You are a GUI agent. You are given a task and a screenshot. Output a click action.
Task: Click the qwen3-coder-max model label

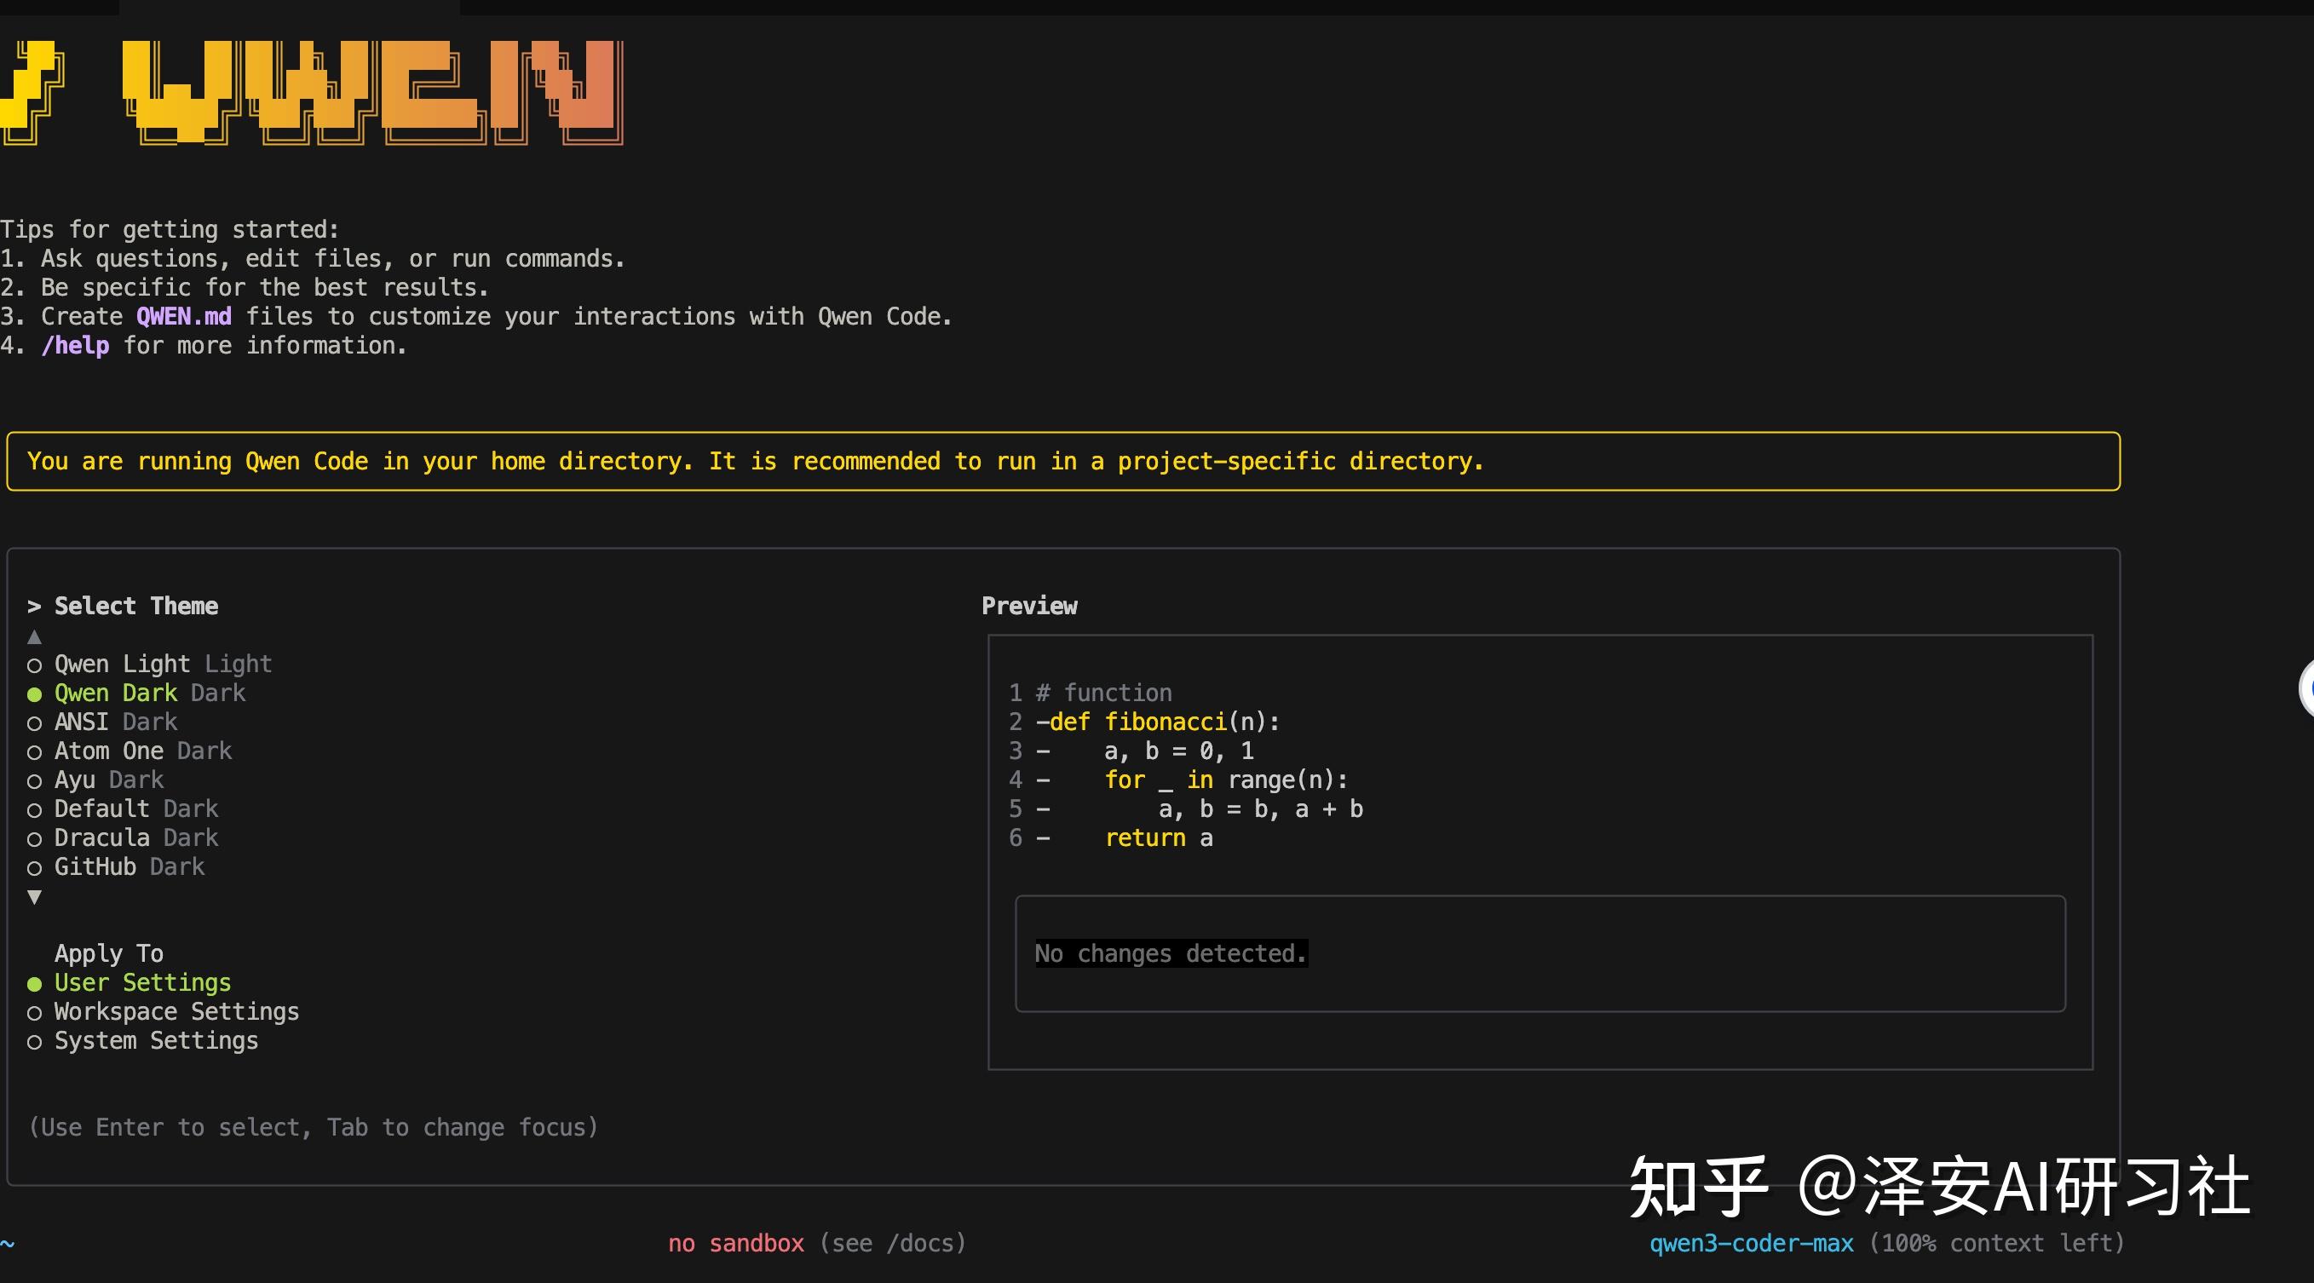pyautogui.click(x=1751, y=1244)
